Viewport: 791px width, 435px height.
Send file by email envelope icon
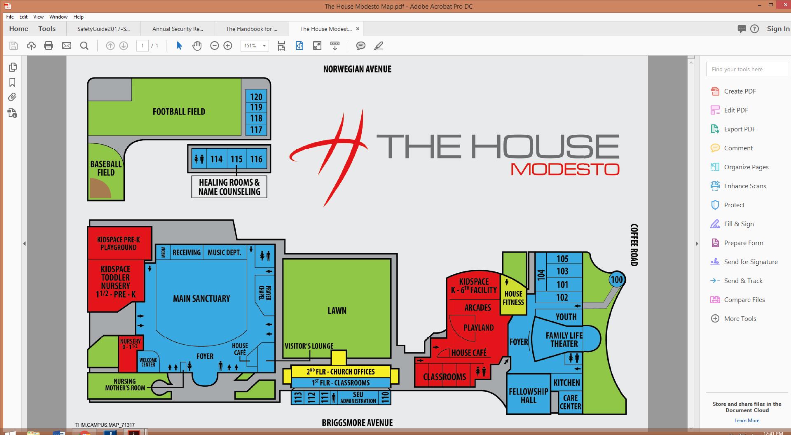tap(67, 46)
